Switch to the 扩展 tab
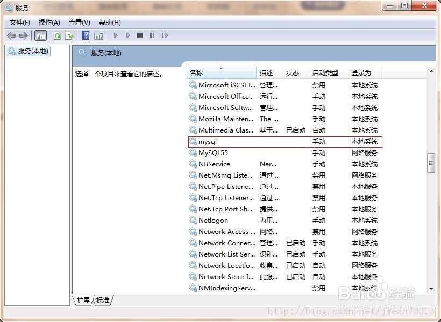Screen dimensions: 441x322 (x=83, y=300)
